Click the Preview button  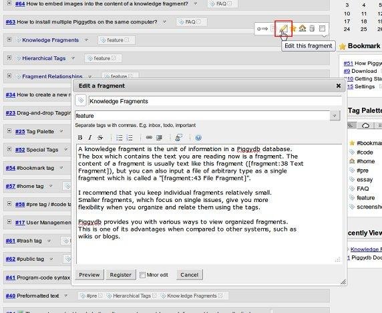[x=89, y=275]
